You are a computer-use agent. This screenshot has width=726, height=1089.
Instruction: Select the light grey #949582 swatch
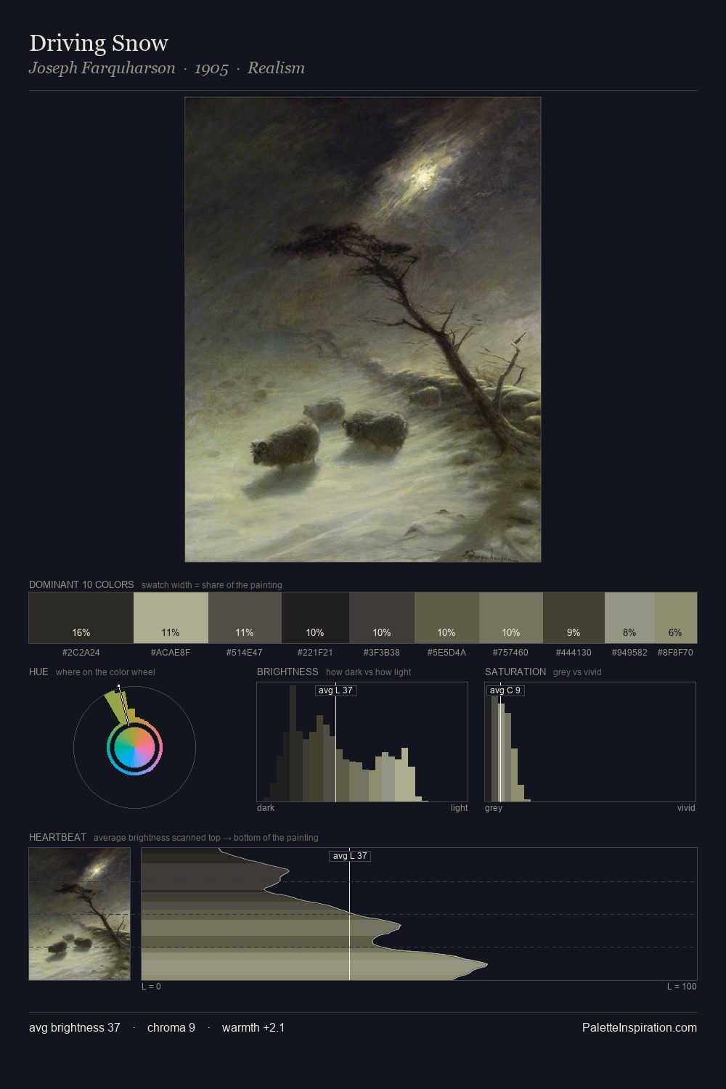point(629,618)
